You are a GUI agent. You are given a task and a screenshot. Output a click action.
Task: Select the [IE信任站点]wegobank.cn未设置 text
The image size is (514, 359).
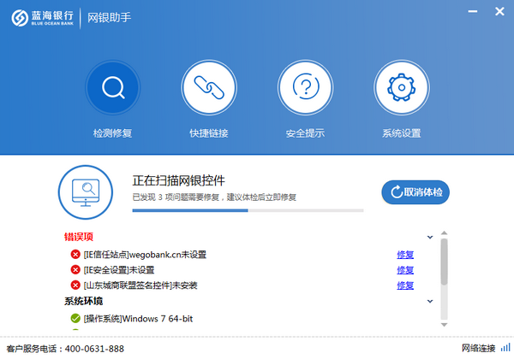coord(145,255)
